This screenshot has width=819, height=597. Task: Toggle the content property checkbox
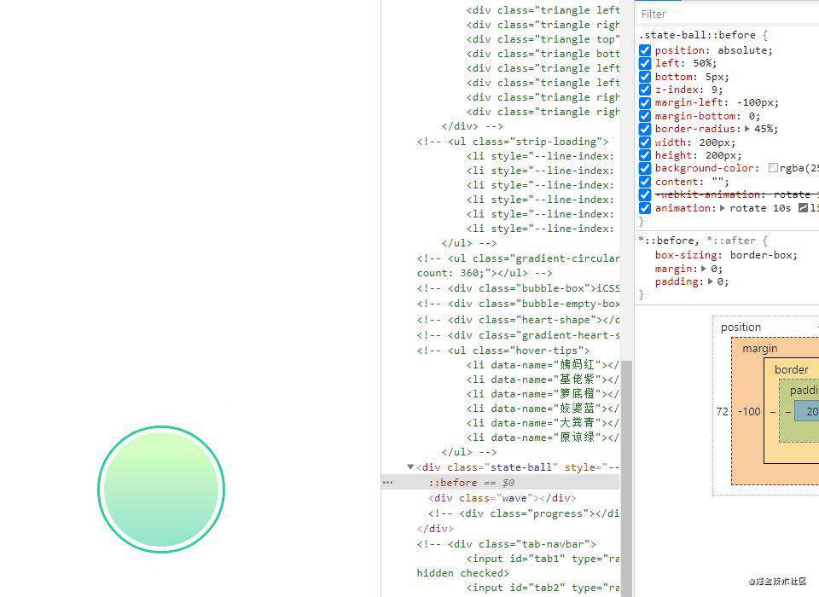tap(645, 182)
